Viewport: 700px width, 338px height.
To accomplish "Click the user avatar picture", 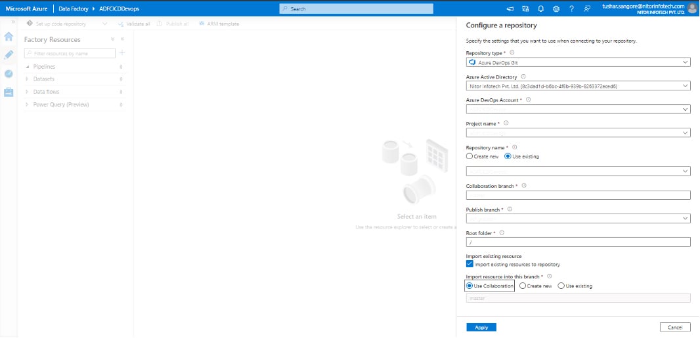I will coord(693,9).
